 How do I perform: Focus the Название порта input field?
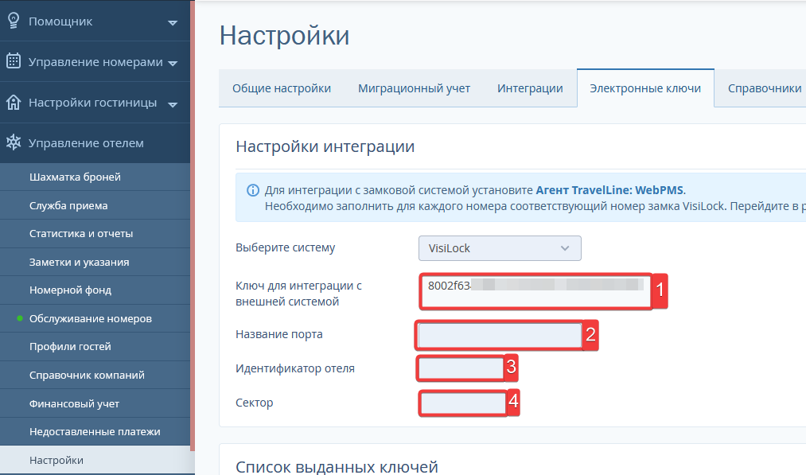[x=500, y=335]
